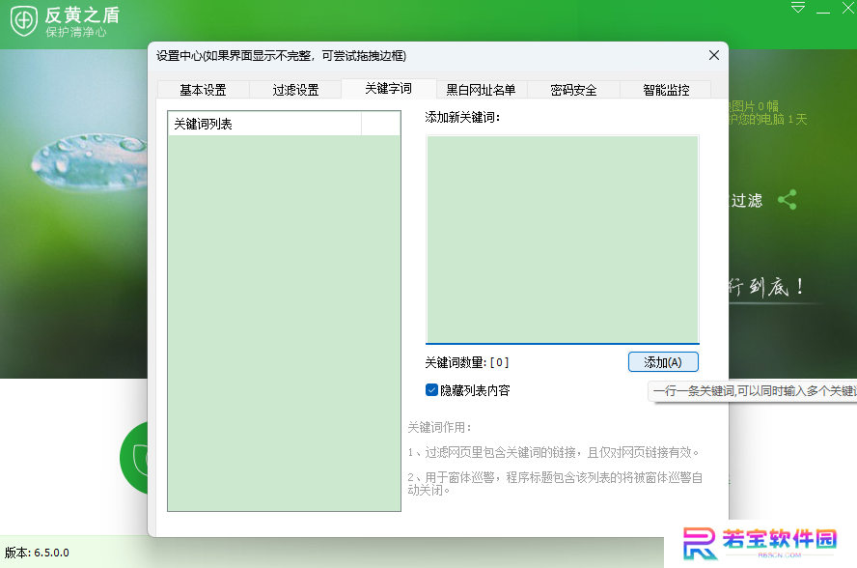Click the 关键词数量: [0] label

tap(467, 363)
